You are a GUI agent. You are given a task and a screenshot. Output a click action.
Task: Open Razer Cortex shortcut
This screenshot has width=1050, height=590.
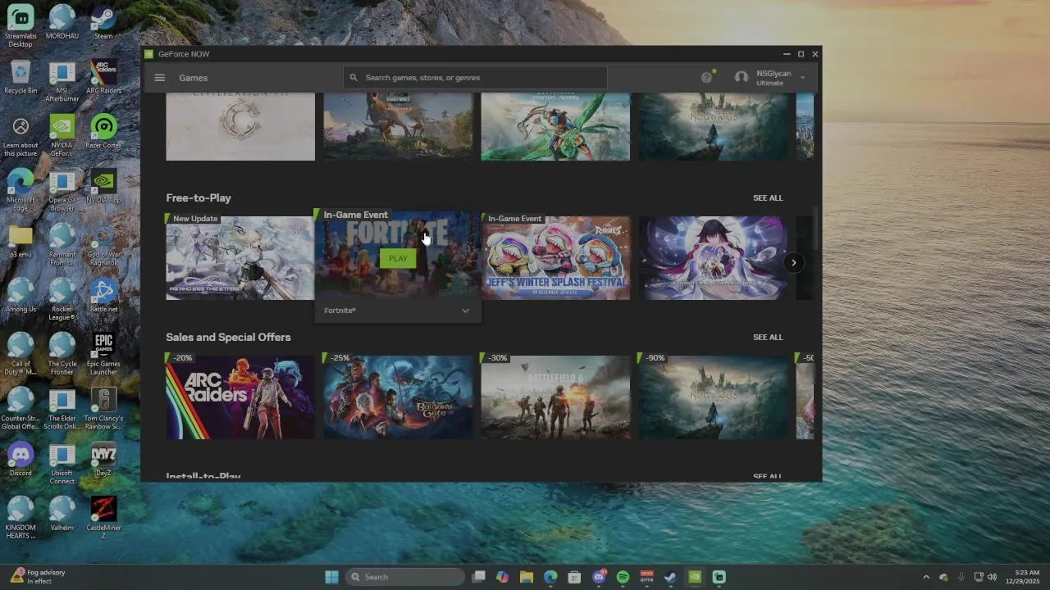click(103, 132)
